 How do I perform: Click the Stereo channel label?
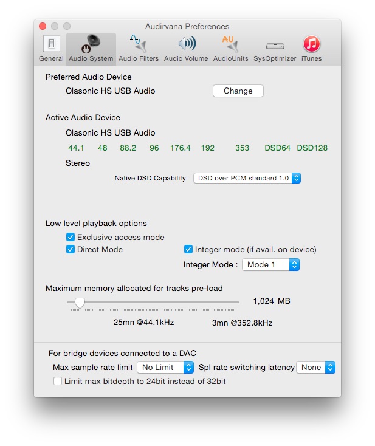point(78,163)
